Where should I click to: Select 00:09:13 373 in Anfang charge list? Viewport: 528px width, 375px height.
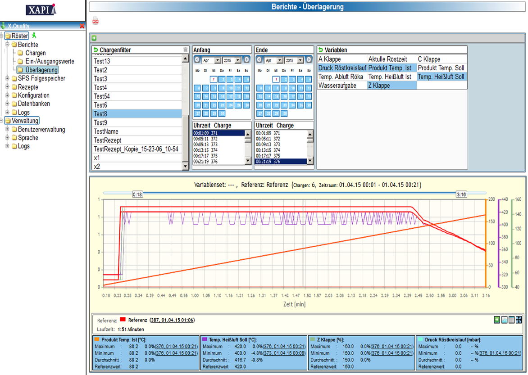[x=218, y=145]
